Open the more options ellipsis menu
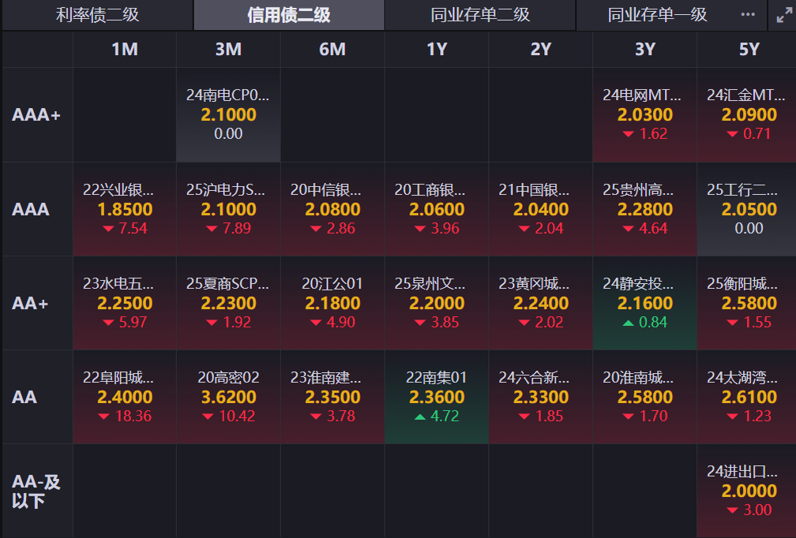 [x=747, y=14]
